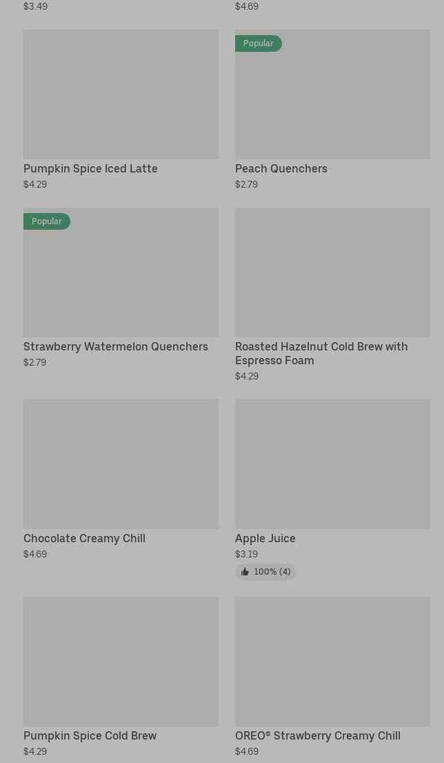The width and height of the screenshot is (444, 763).
Task: Click the OREO Strawberry Creamy Chill name
Action: tap(318, 735)
